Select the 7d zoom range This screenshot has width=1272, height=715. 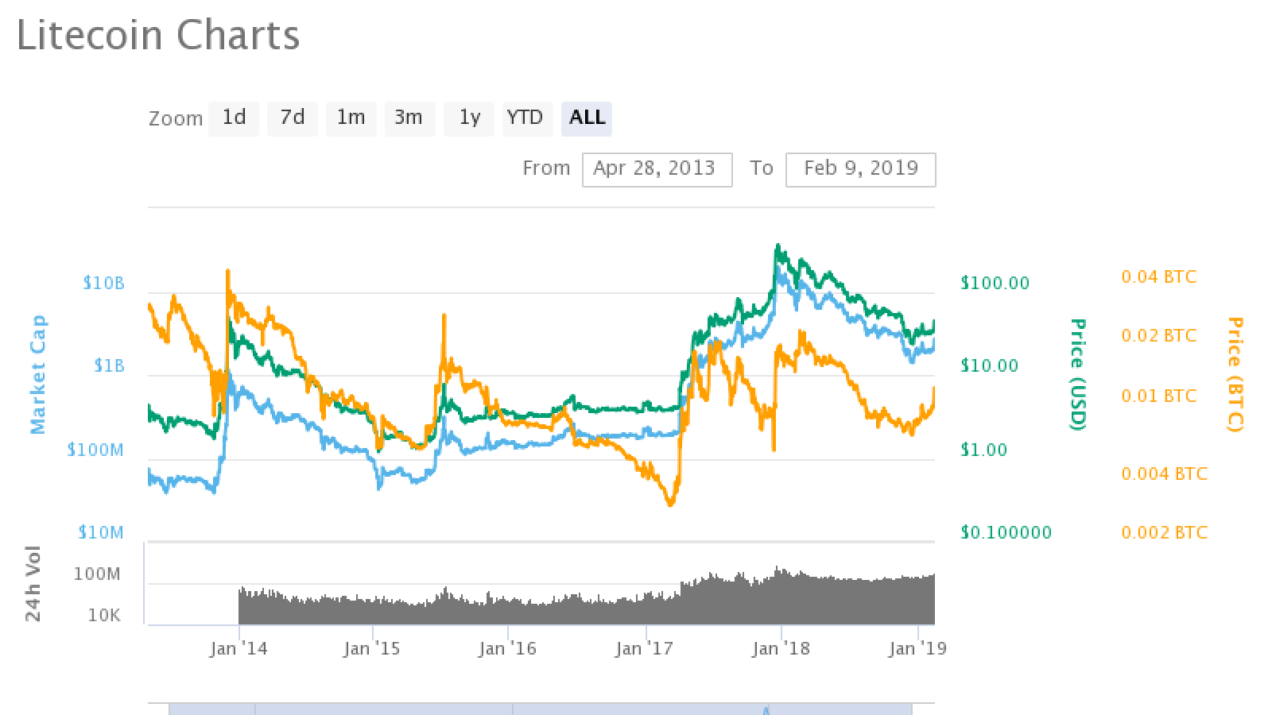293,118
